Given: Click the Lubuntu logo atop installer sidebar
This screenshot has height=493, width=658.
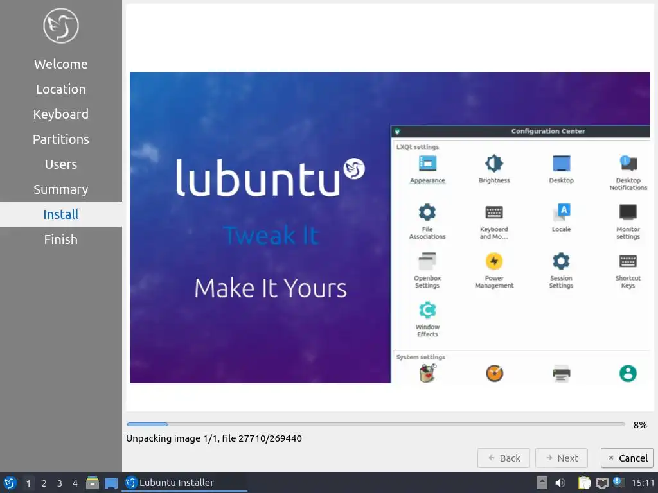Looking at the screenshot, I should click(61, 26).
